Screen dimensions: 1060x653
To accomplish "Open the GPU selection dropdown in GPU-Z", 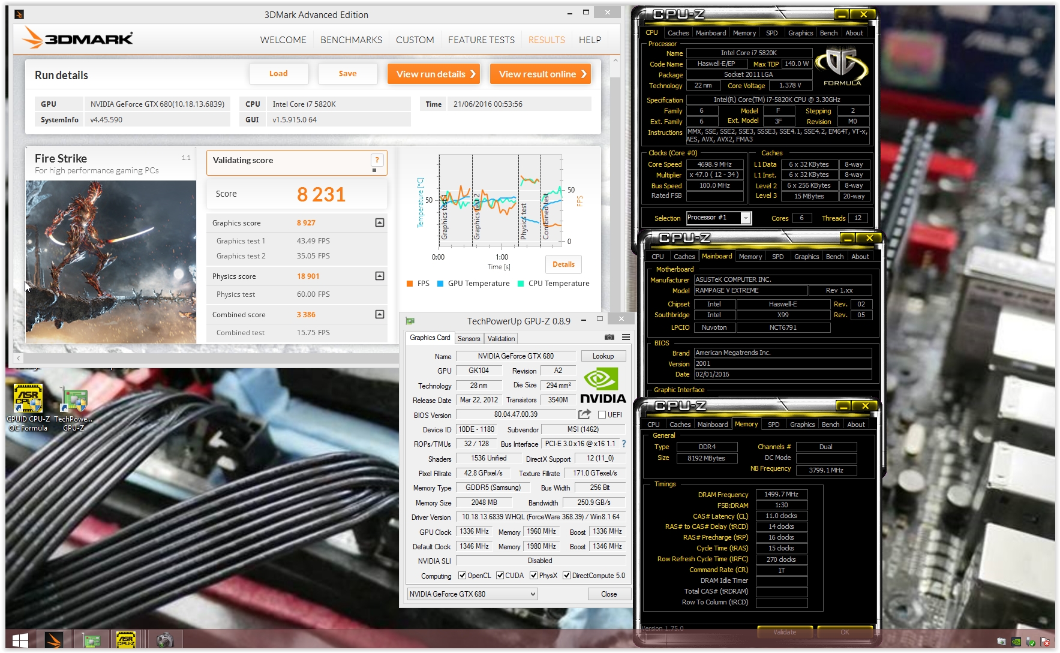I will tap(472, 594).
